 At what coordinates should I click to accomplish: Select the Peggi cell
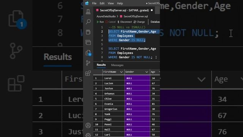pos(114,119)
